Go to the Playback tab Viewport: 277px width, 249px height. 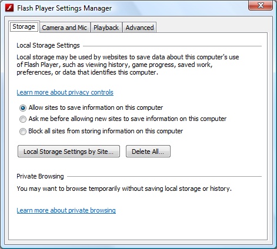(106, 28)
